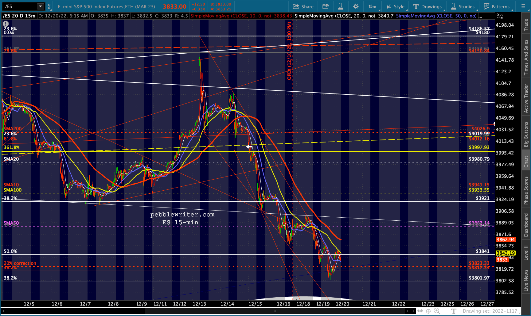
Task: Click the OPEX vertical line label
Action: [x=289, y=51]
